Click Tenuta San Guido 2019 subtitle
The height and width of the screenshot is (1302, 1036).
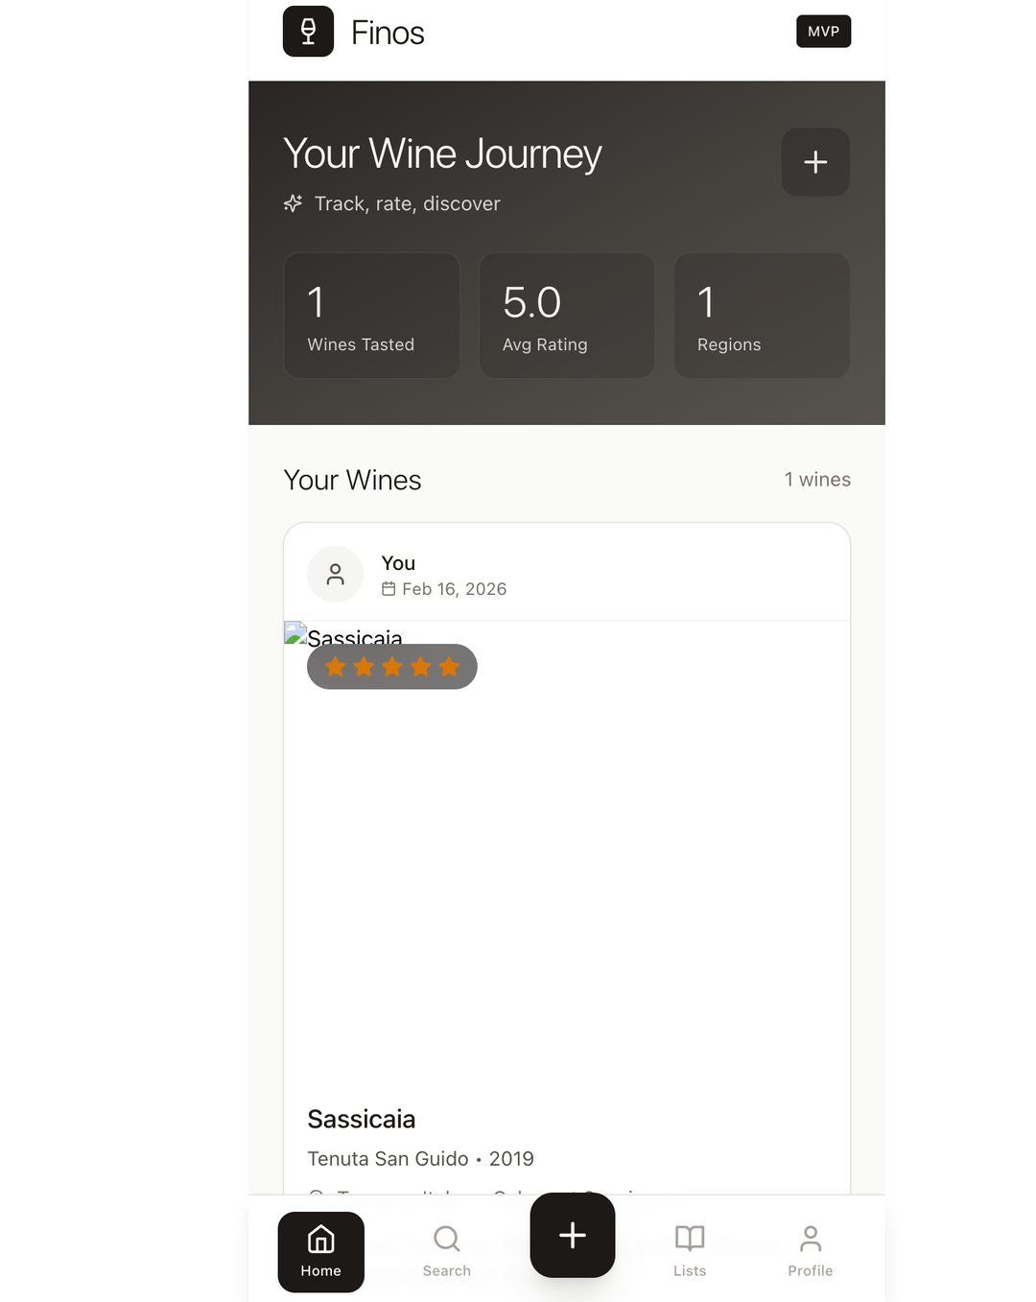pyautogui.click(x=420, y=1159)
